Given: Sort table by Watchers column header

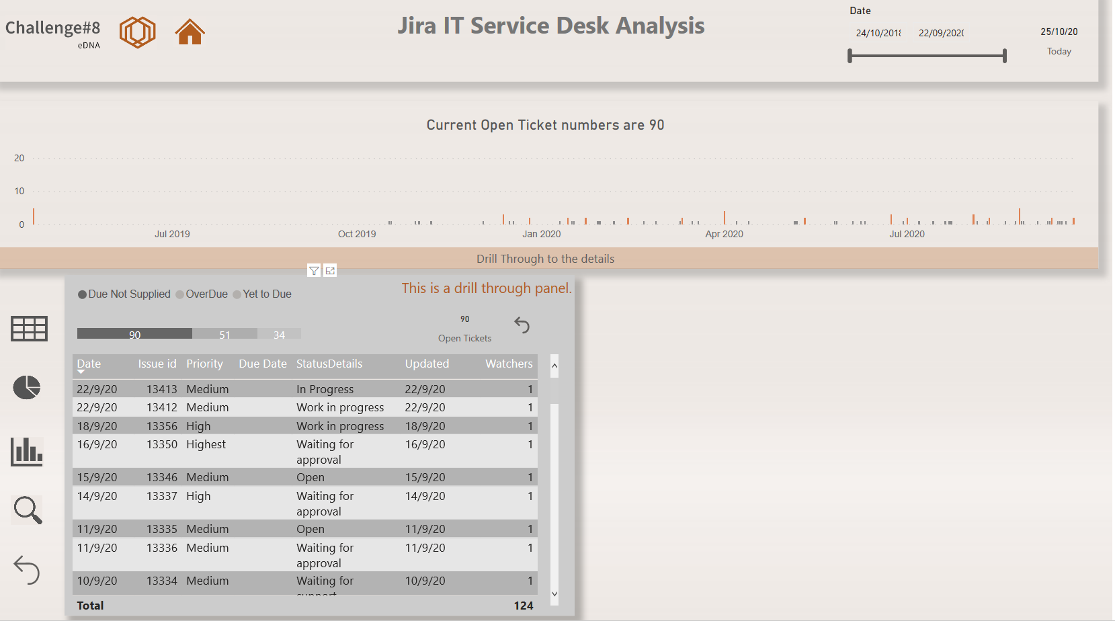Looking at the screenshot, I should (x=509, y=364).
